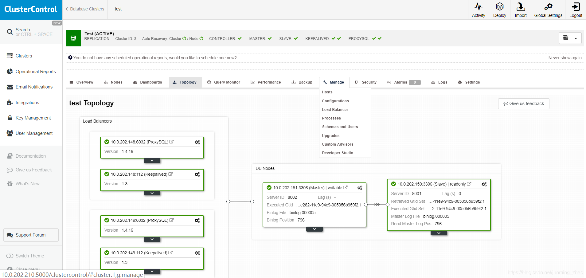Expand 10.0.202.148:112 Keepalived node details
This screenshot has height=278, width=586.
tap(152, 193)
